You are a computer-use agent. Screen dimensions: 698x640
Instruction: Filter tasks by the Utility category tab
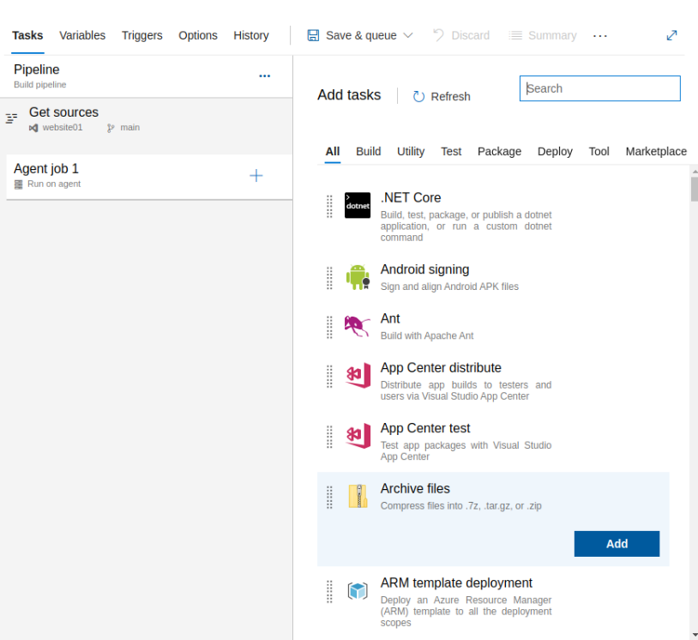(411, 151)
